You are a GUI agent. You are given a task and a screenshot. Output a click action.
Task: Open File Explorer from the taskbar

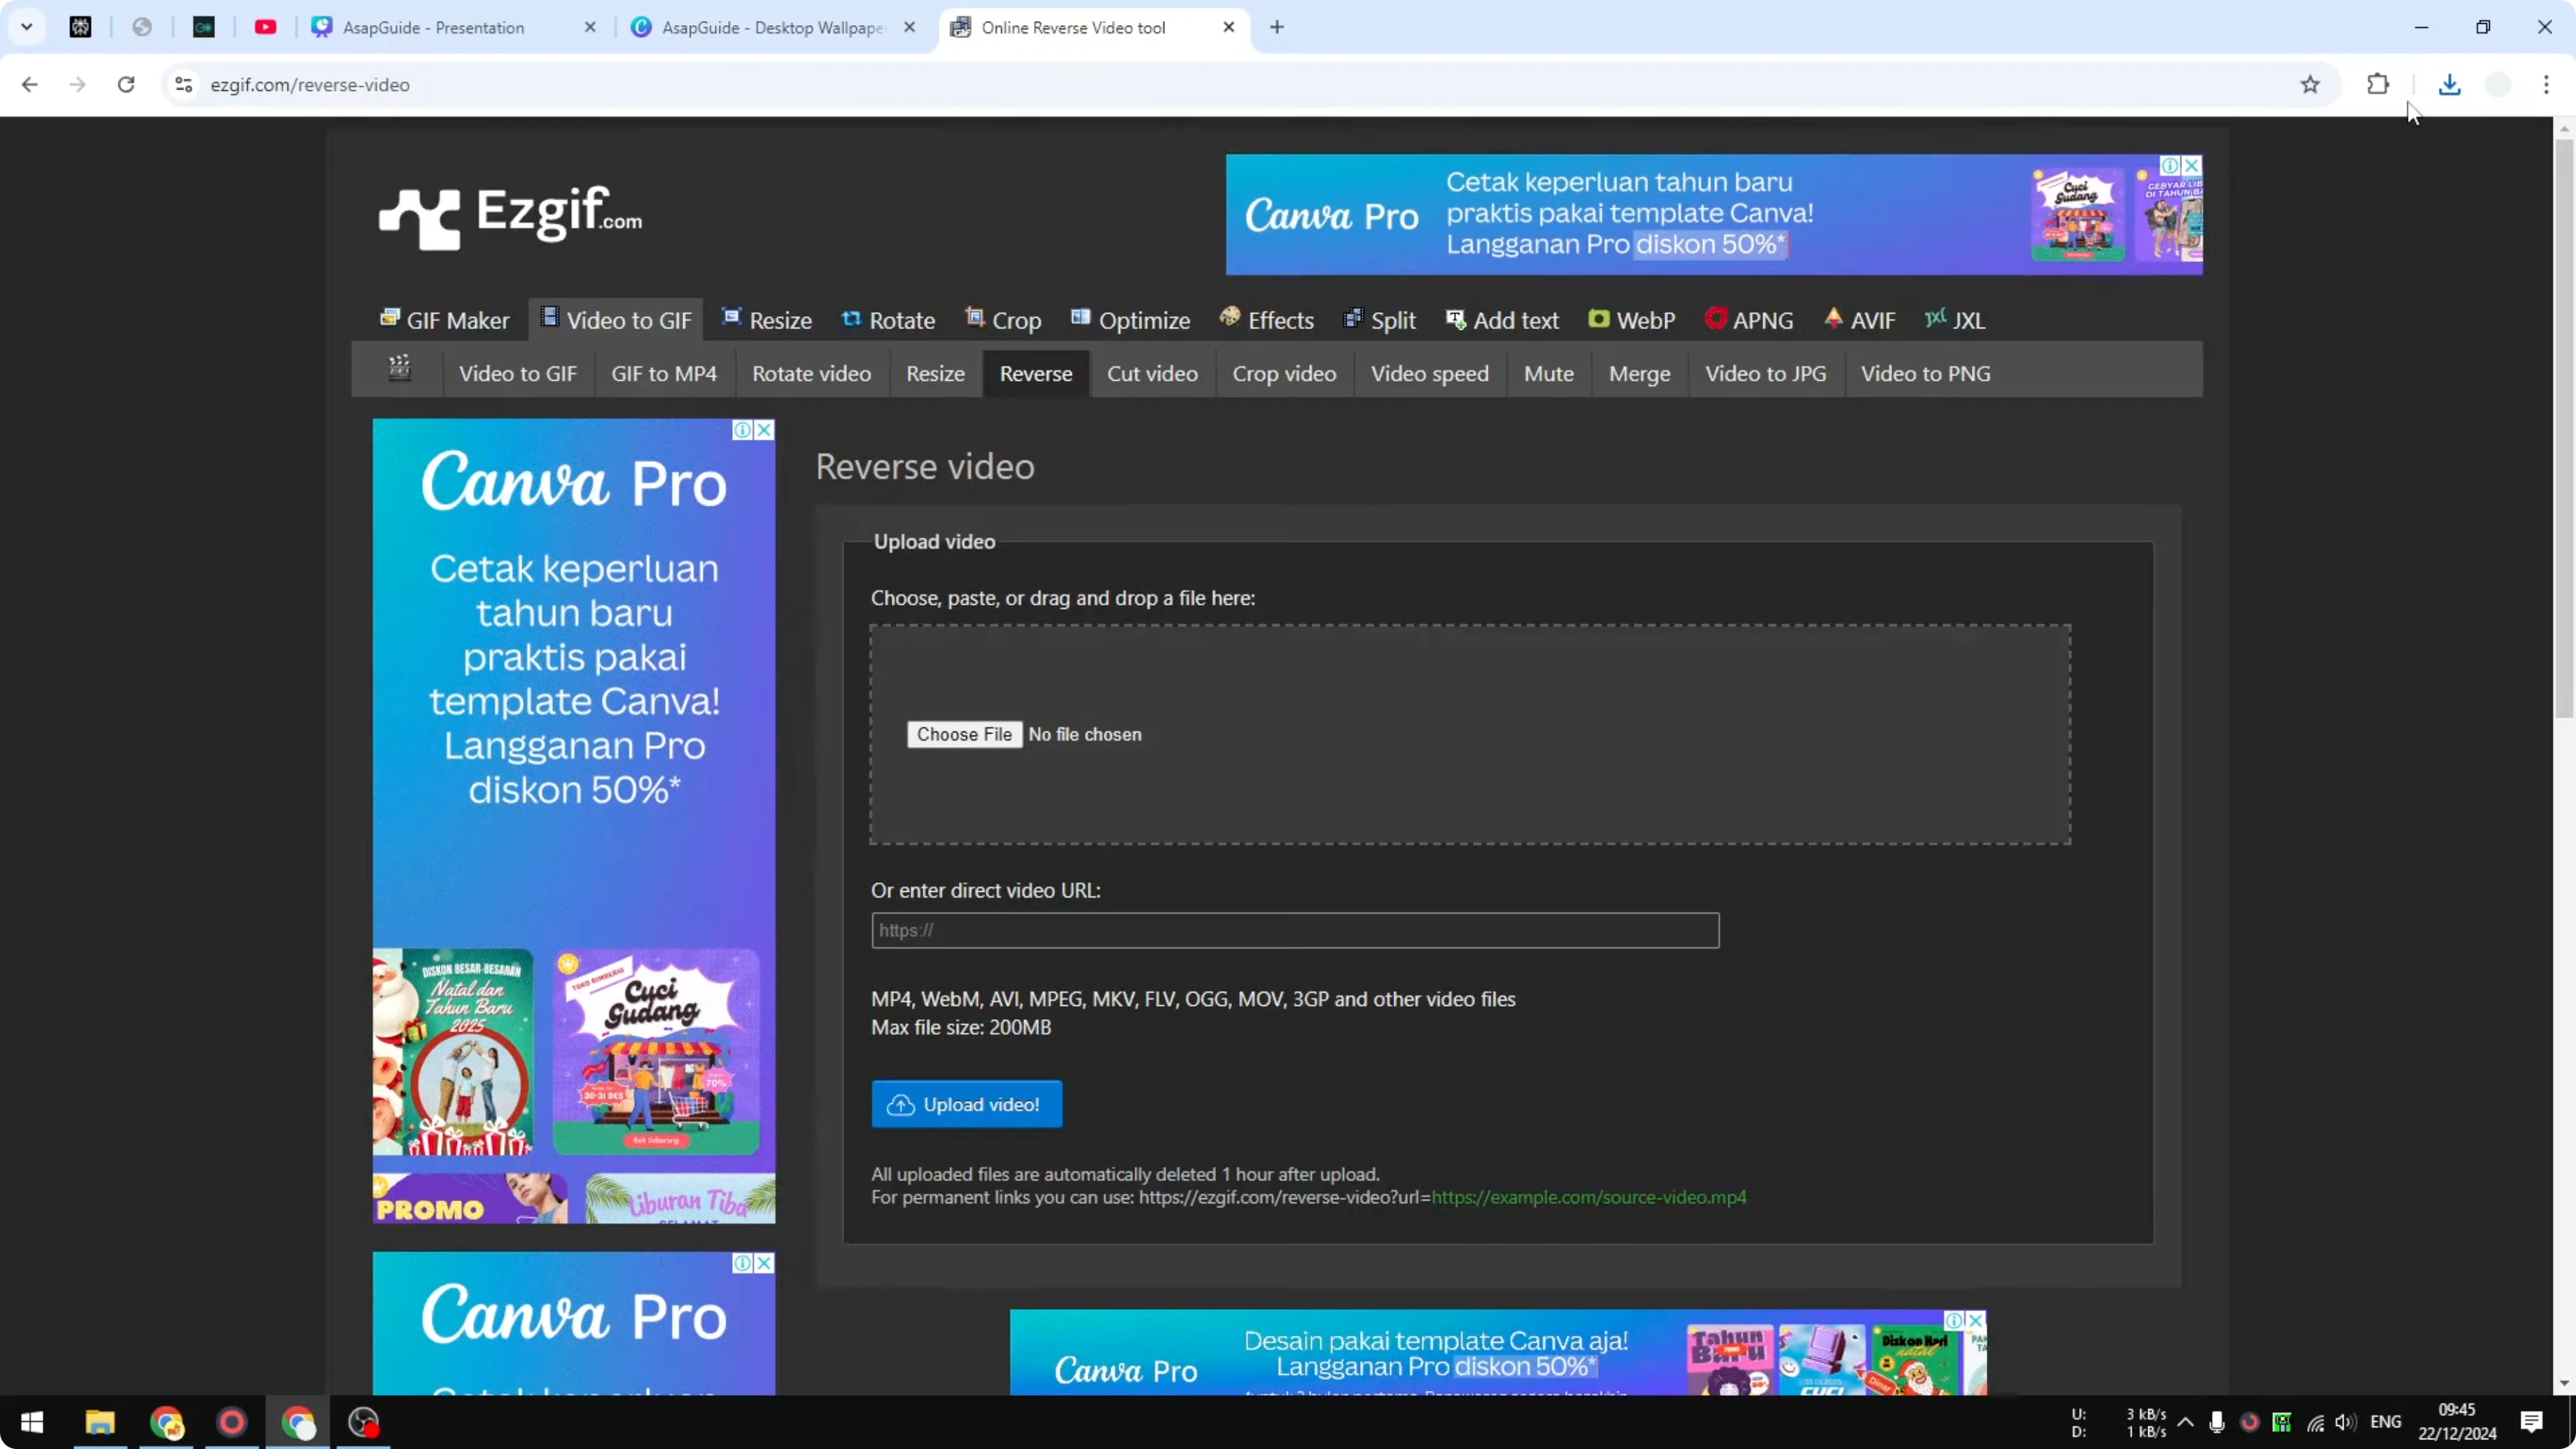tap(100, 1422)
